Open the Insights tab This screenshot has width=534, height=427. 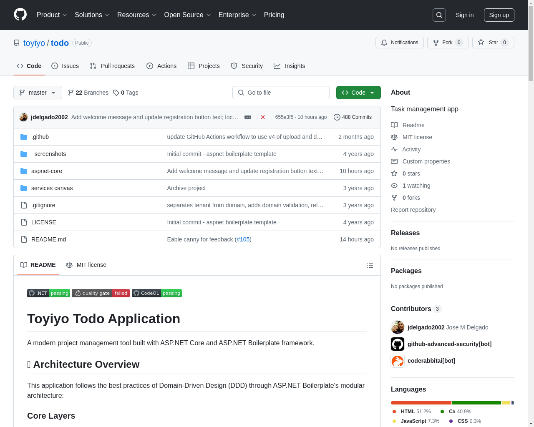[x=290, y=66]
